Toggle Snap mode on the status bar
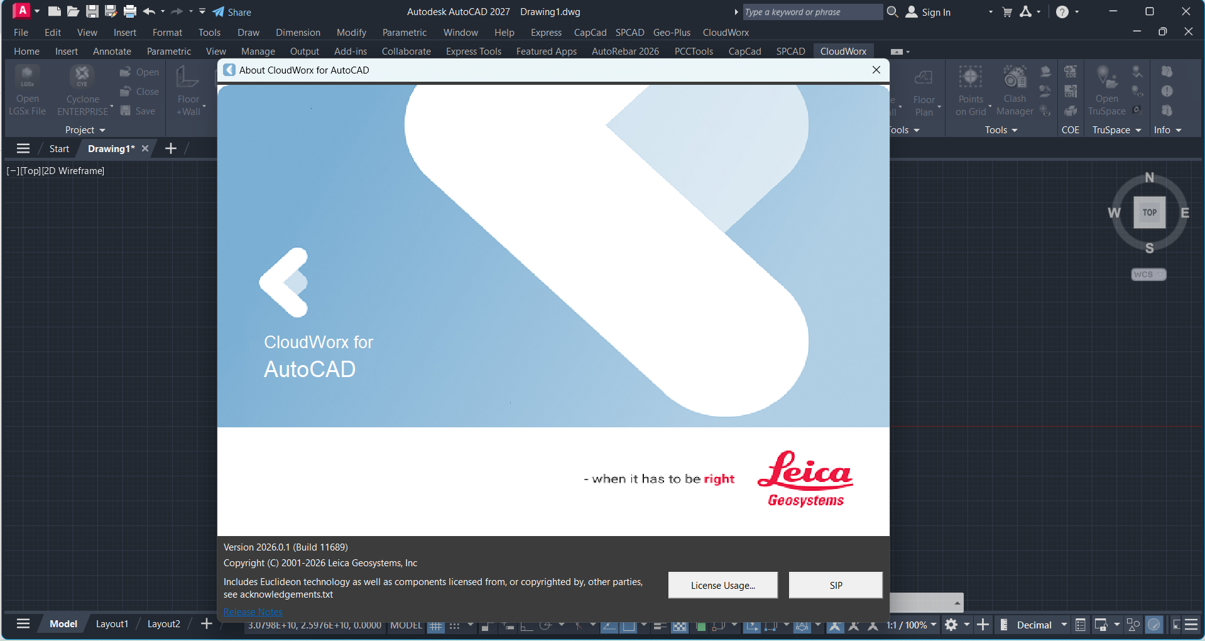1205x641 pixels. tap(454, 625)
